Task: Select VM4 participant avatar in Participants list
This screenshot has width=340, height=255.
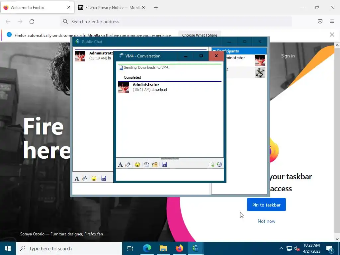Action: tap(260, 72)
